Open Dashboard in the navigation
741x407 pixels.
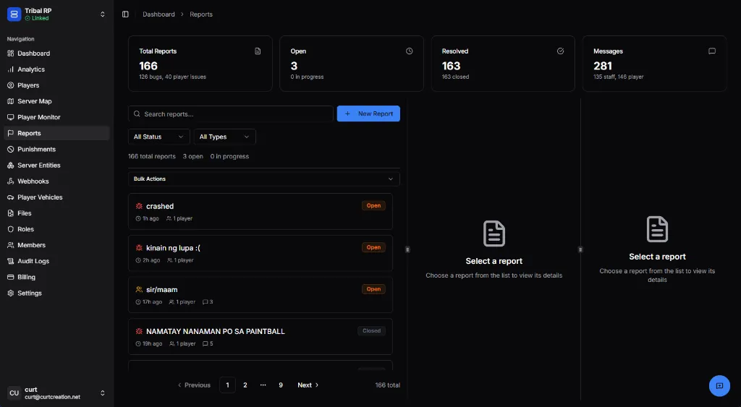(56, 53)
